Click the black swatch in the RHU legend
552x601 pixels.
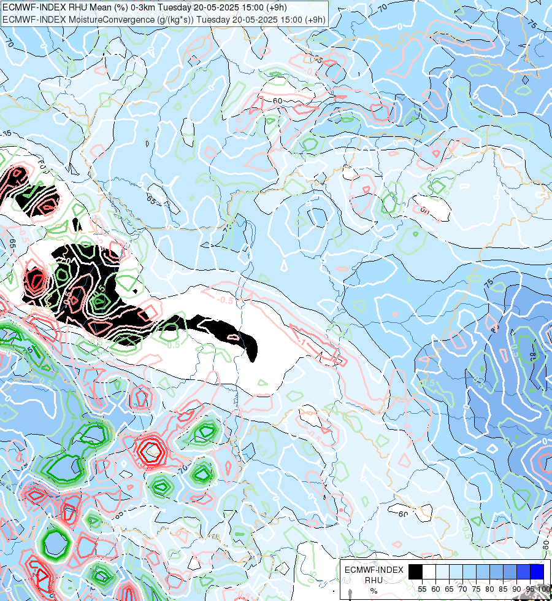(x=416, y=572)
